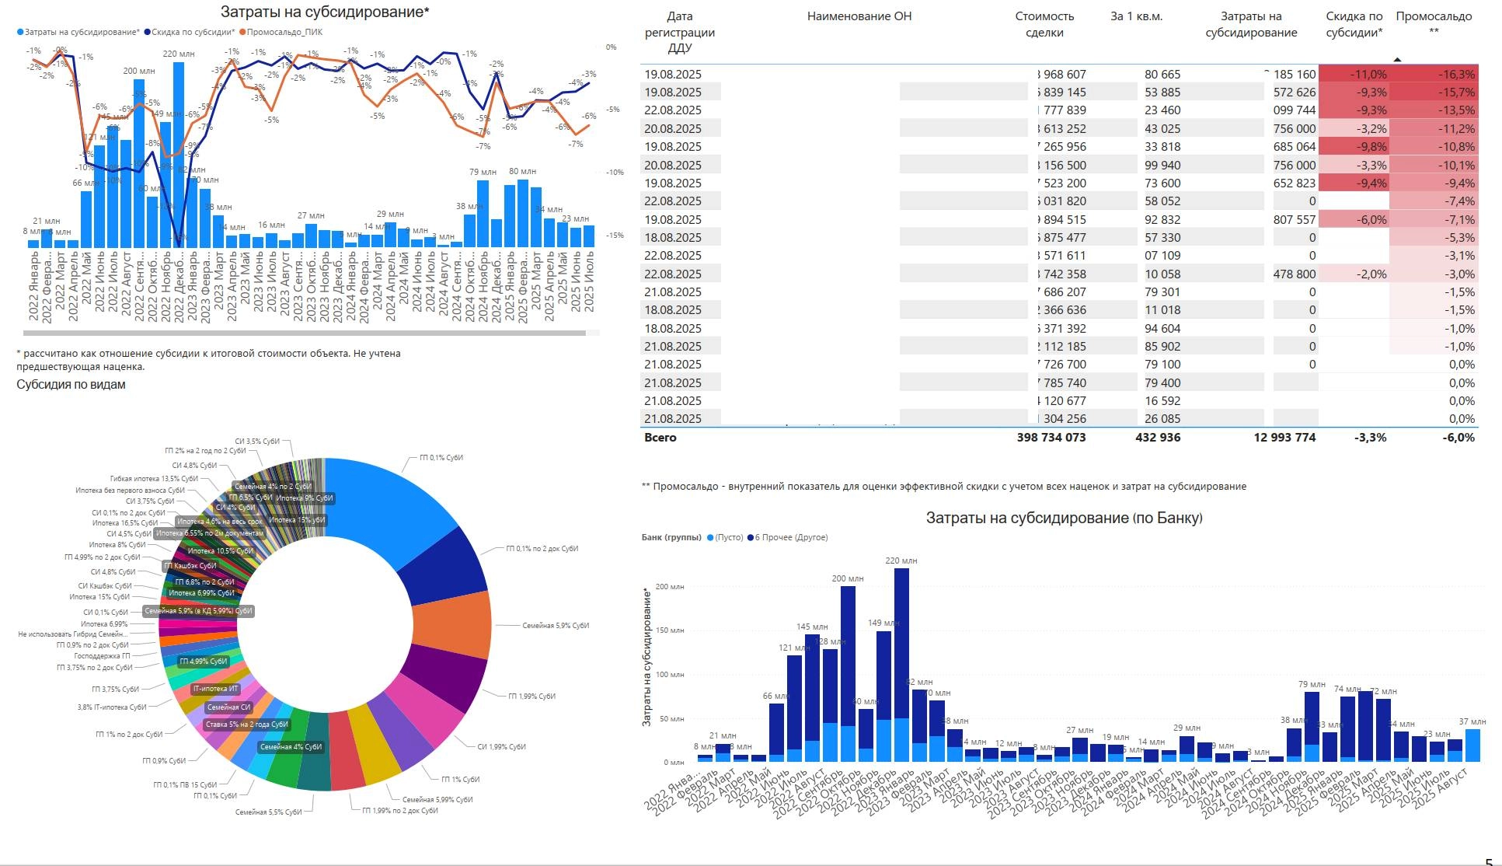Click the Затраты на субсидирование* legend marker
1502x866 pixels.
[21, 33]
